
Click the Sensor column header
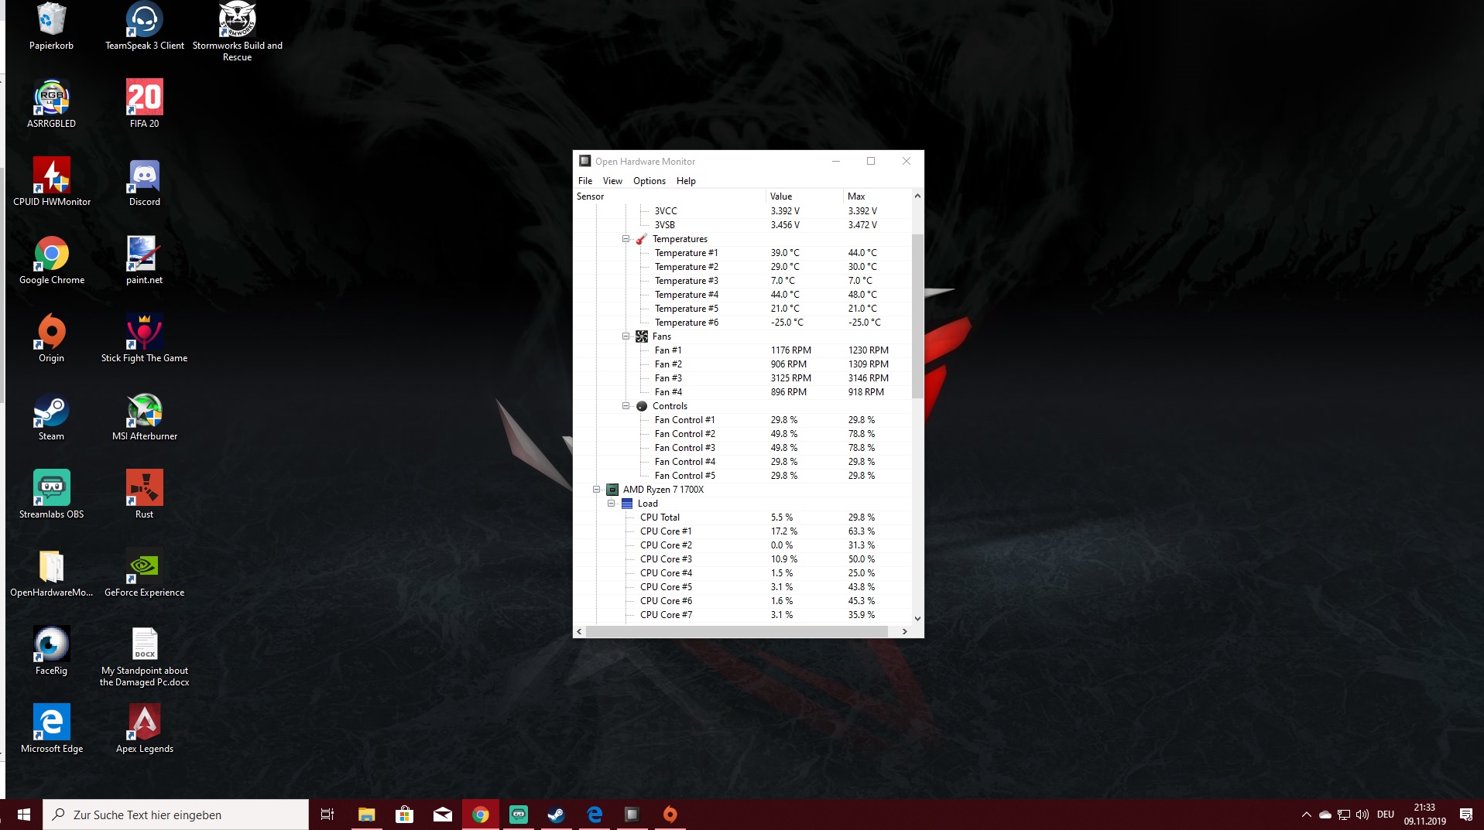[x=670, y=196]
